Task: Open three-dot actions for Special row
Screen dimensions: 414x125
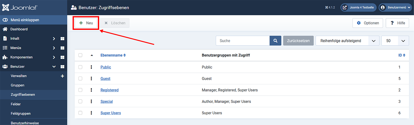Action: click(x=91, y=101)
